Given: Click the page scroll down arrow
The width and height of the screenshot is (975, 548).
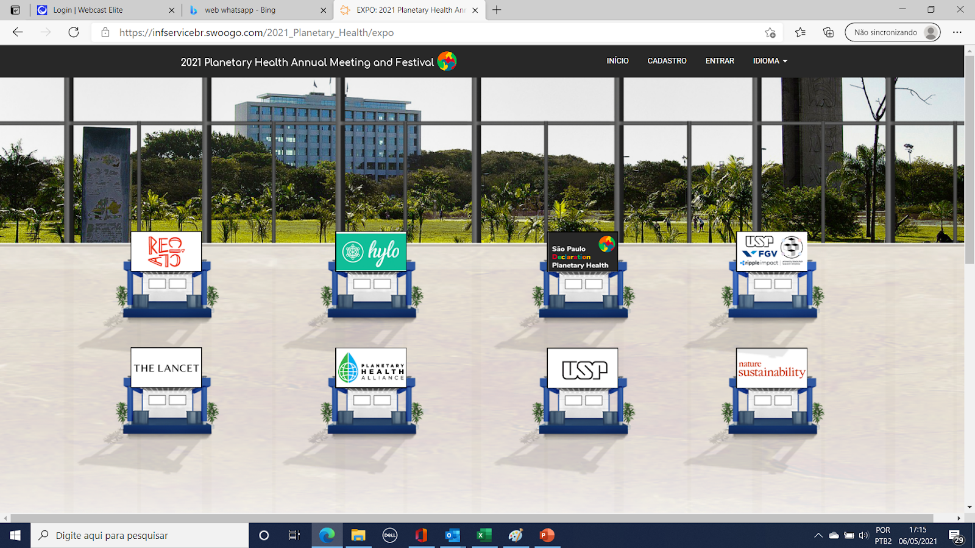Looking at the screenshot, I should coord(970,507).
